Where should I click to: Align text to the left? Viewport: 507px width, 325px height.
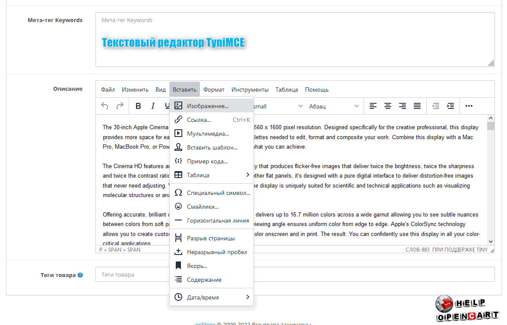tap(373, 106)
